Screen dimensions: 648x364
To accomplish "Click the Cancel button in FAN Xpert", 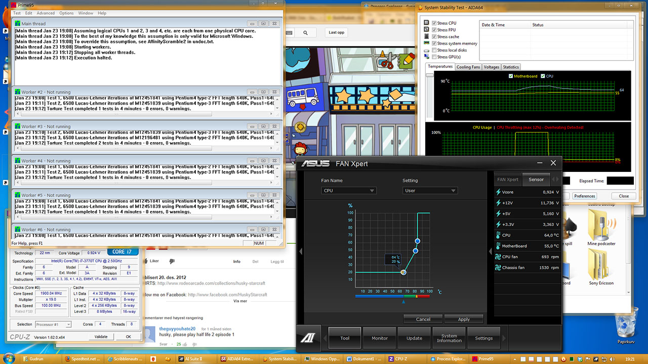I will 423,319.
